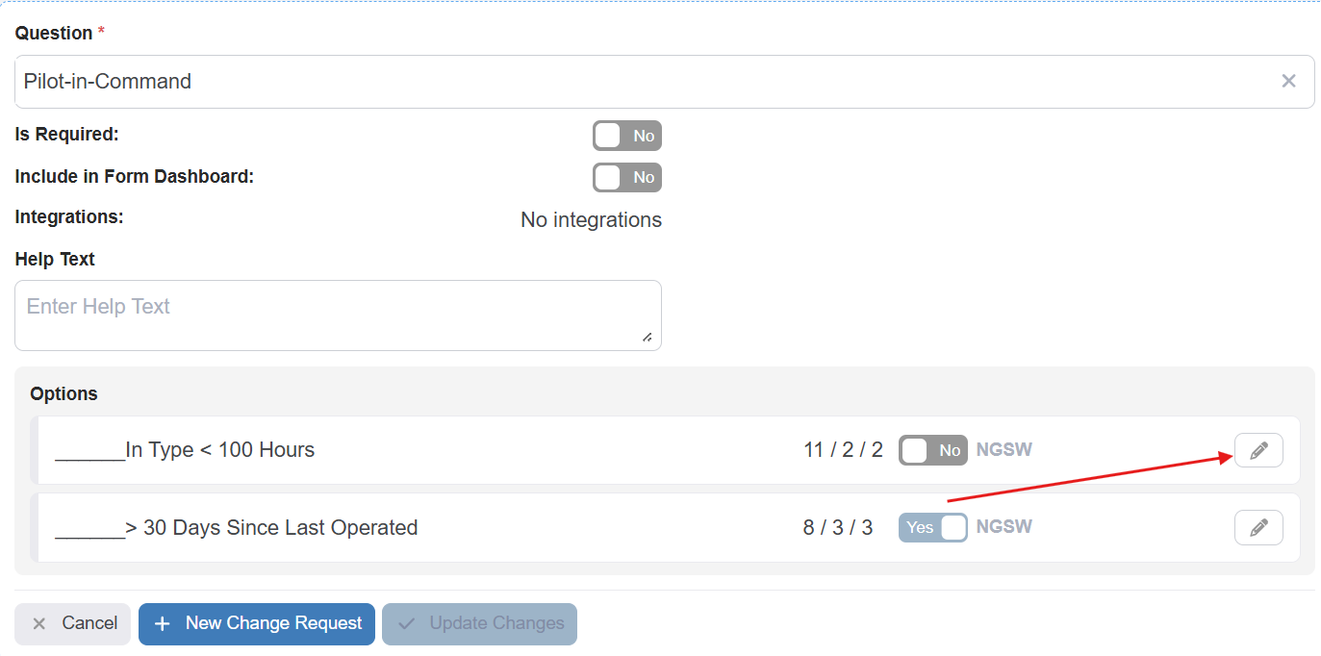Select the In Type < 100 Hours option label

point(185,450)
